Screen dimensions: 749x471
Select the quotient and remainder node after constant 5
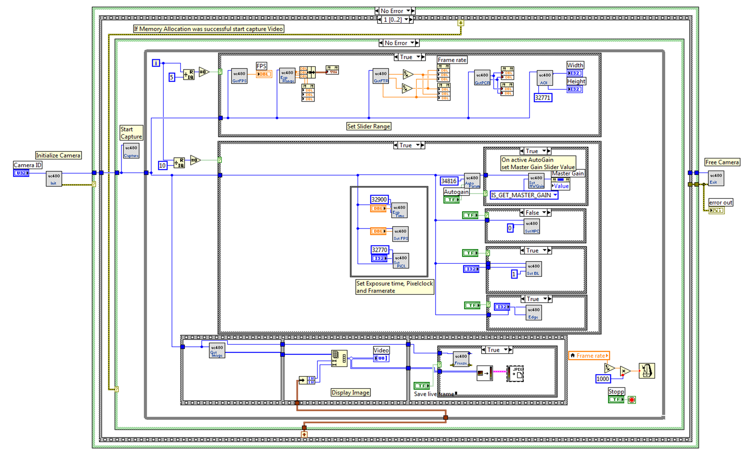coord(189,74)
